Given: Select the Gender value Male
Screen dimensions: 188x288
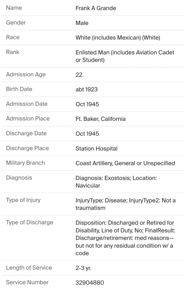Looking at the screenshot, I should click(82, 23).
